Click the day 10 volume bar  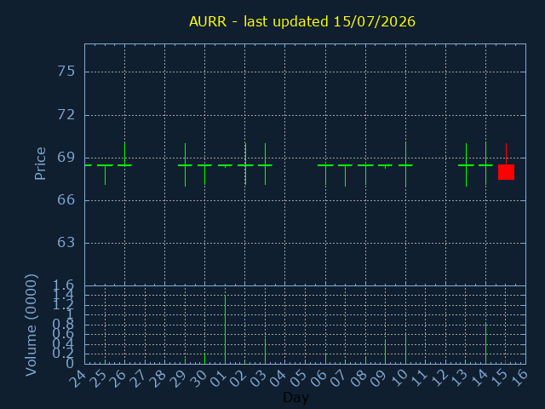point(405,349)
